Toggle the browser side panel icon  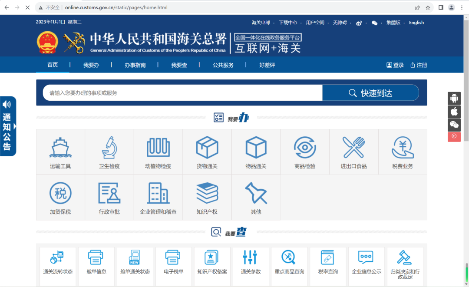pyautogui.click(x=441, y=7)
